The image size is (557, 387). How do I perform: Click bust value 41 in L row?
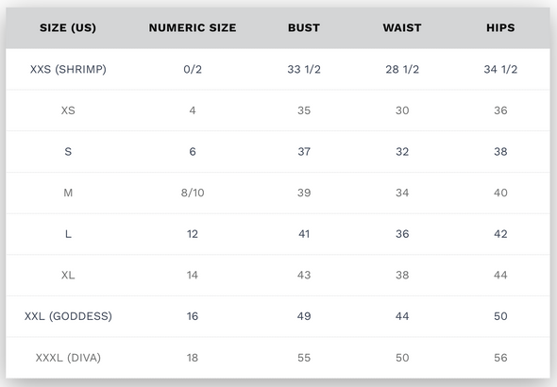pos(304,234)
